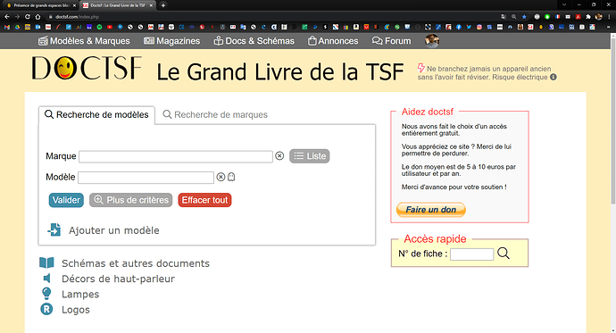Image resolution: width=616 pixels, height=333 pixels.
Task: Open the Twitter bookmark
Action: (469, 27)
